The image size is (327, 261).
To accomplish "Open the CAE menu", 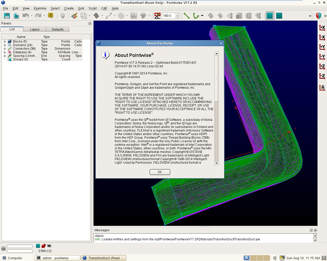I will point(104,8).
